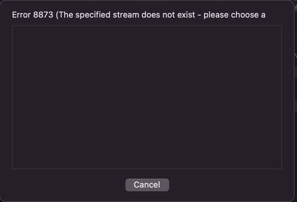The height and width of the screenshot is (202, 297).
Task: Activate the empty stream chooser list
Action: (x=147, y=97)
